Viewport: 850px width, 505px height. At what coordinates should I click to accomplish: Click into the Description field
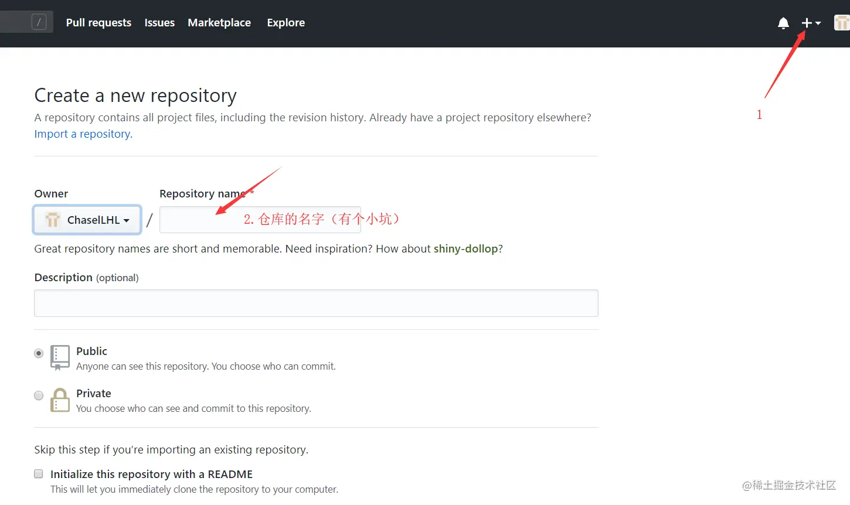[316, 303]
